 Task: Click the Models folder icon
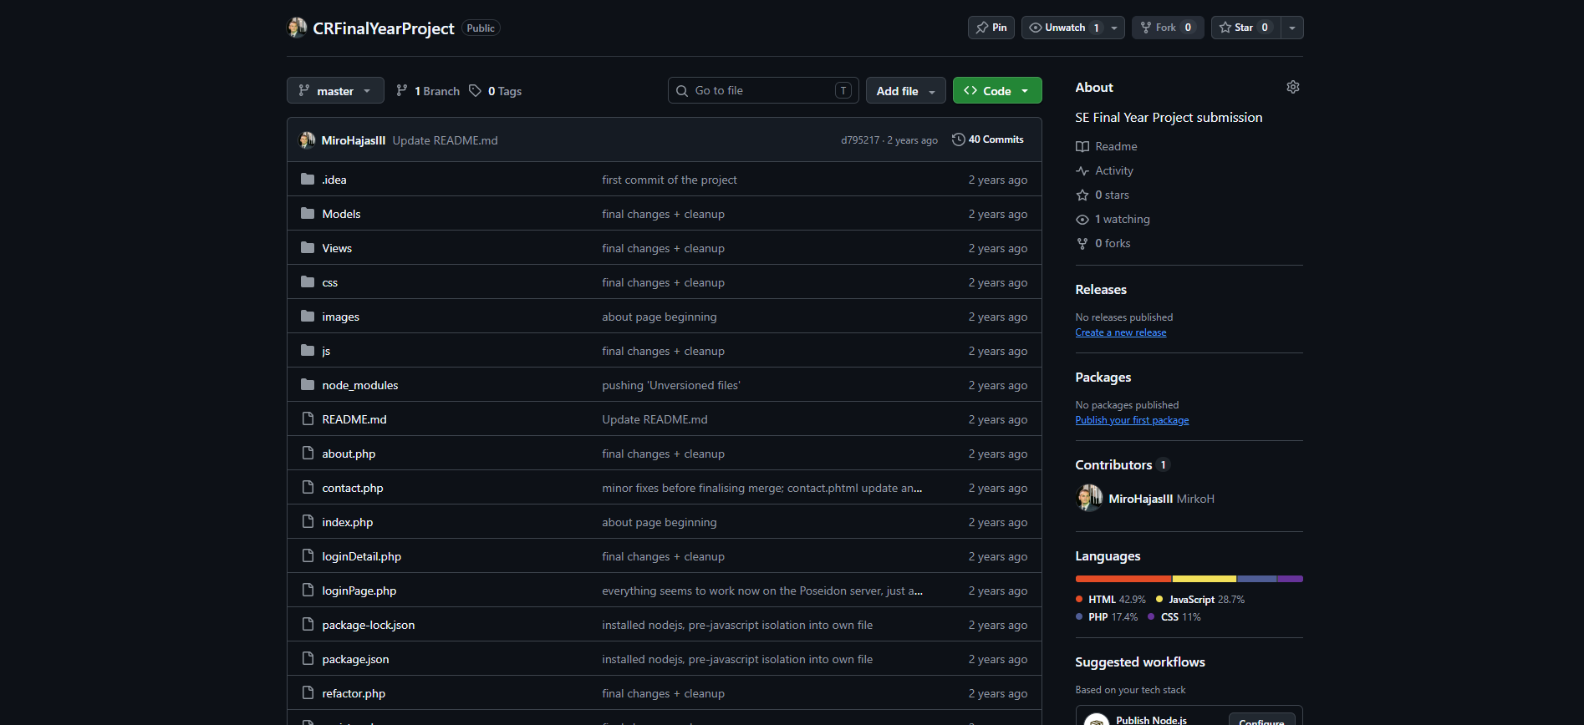[x=308, y=213]
